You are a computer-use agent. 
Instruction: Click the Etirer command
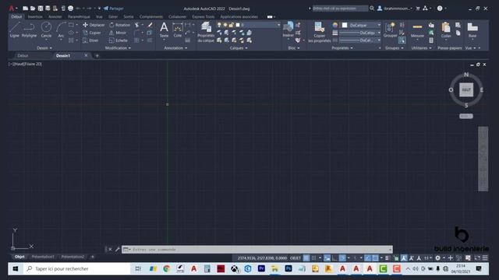pyautogui.click(x=90, y=40)
